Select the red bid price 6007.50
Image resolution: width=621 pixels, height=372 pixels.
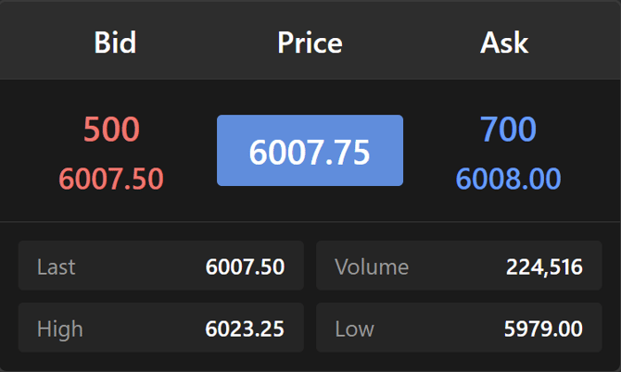click(x=111, y=179)
